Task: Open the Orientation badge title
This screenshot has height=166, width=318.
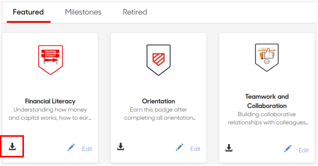Action: click(159, 101)
